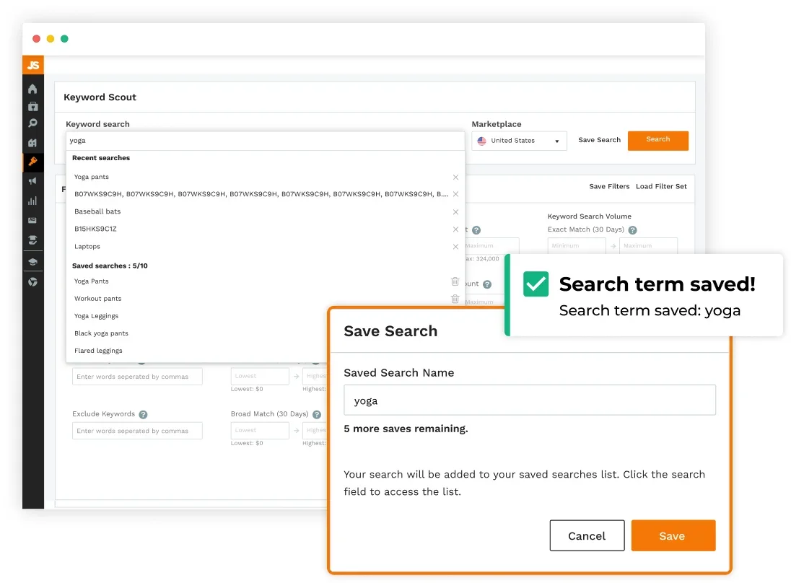The image size is (791, 583).
Task: Click Exact Match Maximum field
Action: click(x=648, y=245)
